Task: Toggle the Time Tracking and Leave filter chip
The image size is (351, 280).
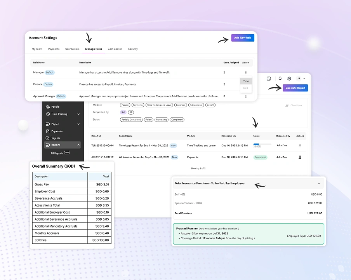Action: click(x=159, y=105)
